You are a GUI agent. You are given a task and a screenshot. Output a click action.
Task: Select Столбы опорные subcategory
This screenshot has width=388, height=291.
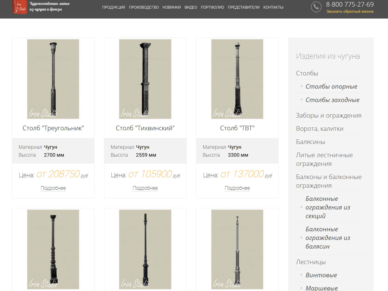331,86
